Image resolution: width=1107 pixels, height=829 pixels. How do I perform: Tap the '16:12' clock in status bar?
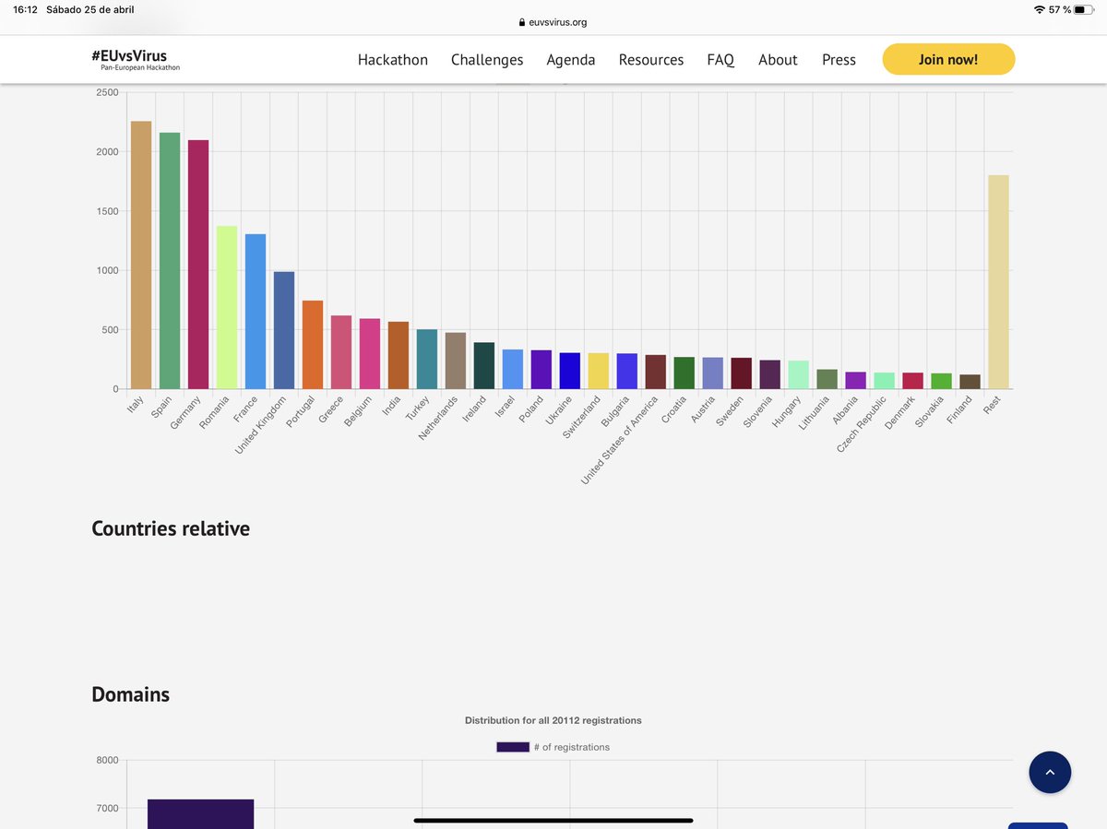point(25,9)
